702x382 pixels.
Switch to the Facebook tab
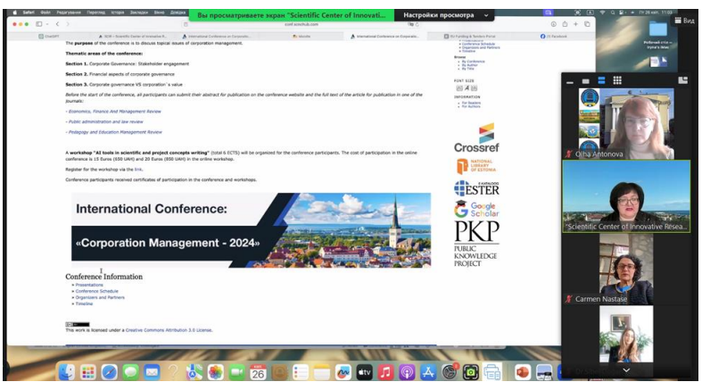click(554, 37)
